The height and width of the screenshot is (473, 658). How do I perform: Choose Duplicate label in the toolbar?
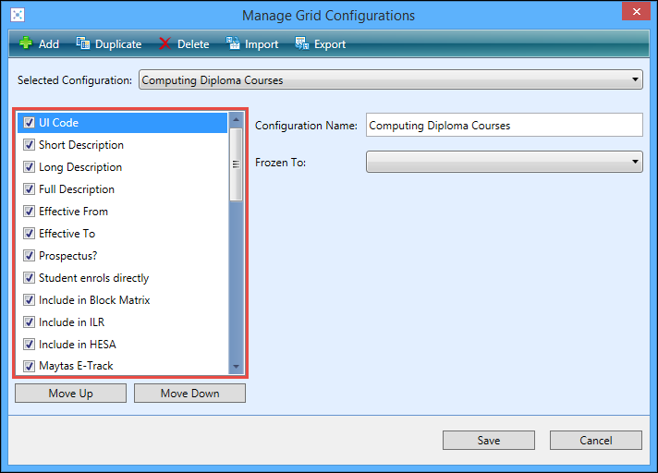click(118, 44)
